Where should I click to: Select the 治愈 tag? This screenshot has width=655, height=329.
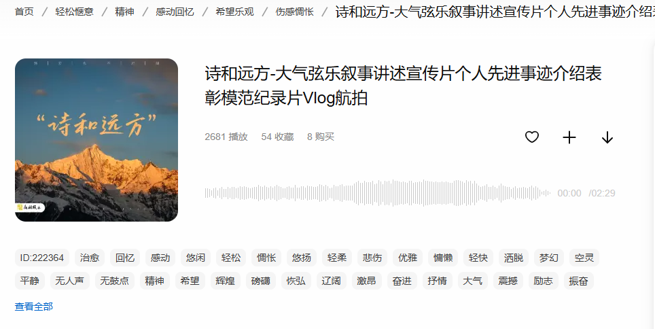[90, 258]
